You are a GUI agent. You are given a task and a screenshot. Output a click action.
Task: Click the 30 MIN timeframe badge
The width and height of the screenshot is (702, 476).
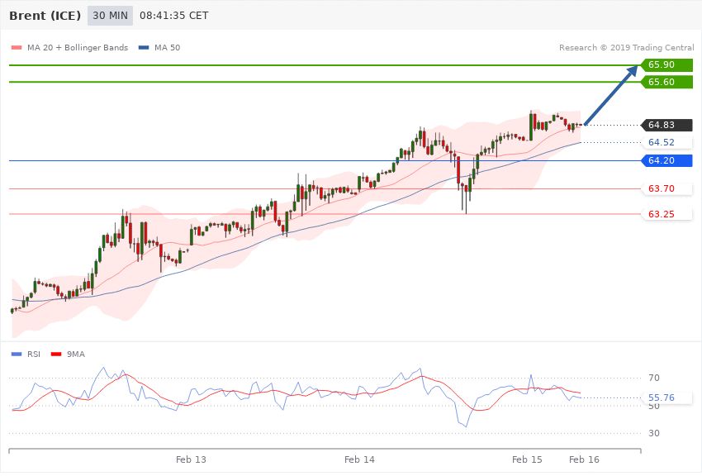click(110, 16)
